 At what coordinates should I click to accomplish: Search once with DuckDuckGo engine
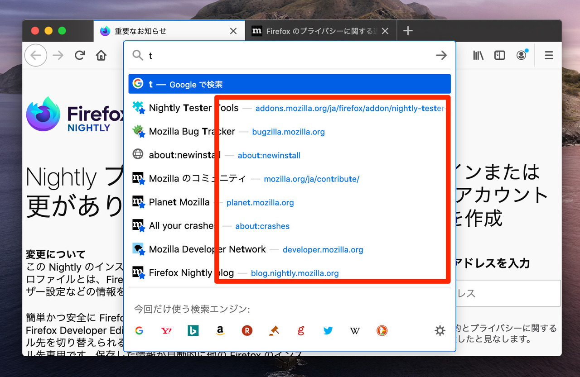382,331
